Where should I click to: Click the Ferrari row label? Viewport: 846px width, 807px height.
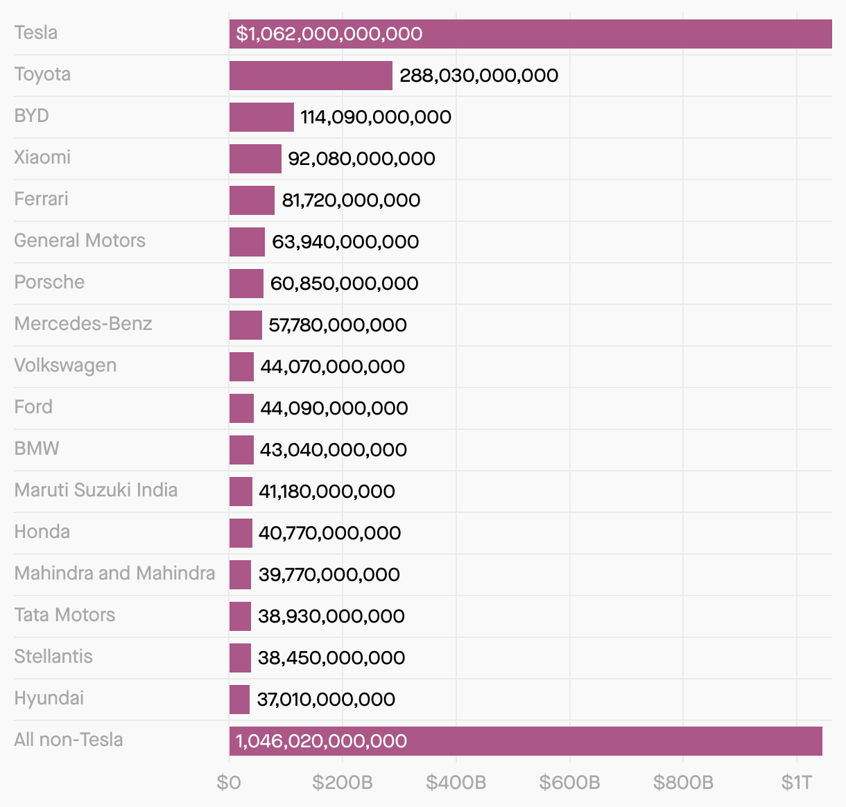click(42, 199)
